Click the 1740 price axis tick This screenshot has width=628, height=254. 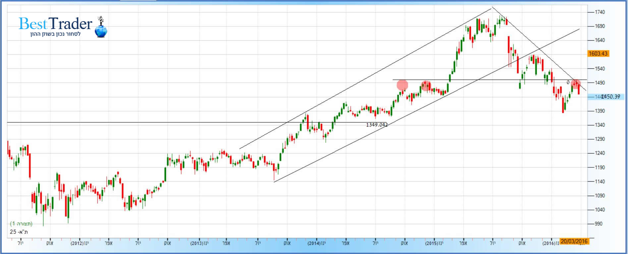tap(599, 12)
